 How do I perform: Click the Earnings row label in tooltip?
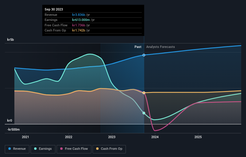(x=51, y=20)
